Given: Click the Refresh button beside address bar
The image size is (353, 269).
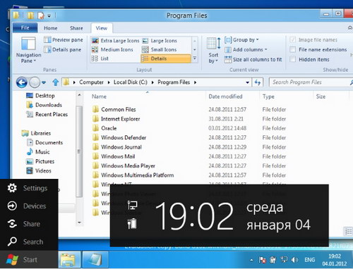Looking at the screenshot, I should [x=258, y=82].
